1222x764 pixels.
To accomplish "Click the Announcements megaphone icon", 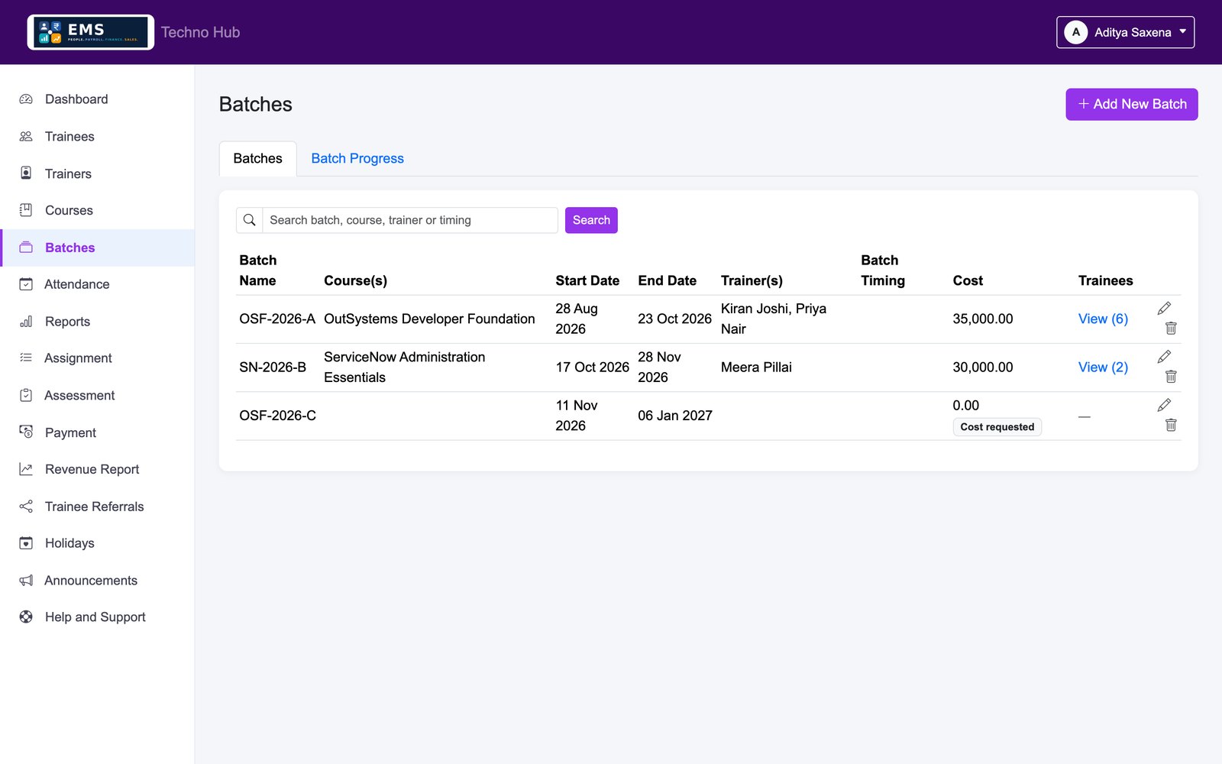I will click(x=26, y=581).
